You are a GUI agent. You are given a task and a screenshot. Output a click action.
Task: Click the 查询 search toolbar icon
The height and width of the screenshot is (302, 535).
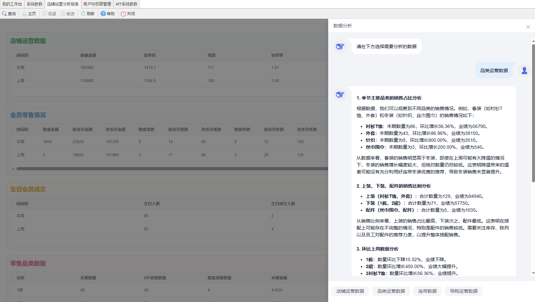click(5, 14)
